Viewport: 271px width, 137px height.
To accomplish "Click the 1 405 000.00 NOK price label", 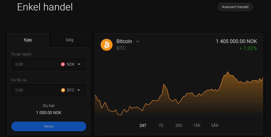I will point(236,41).
